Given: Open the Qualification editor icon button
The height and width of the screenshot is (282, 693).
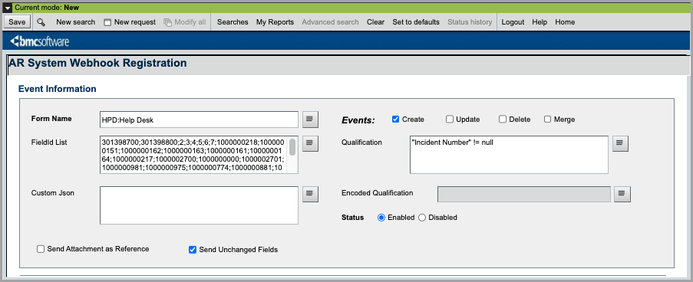Looking at the screenshot, I should [620, 143].
